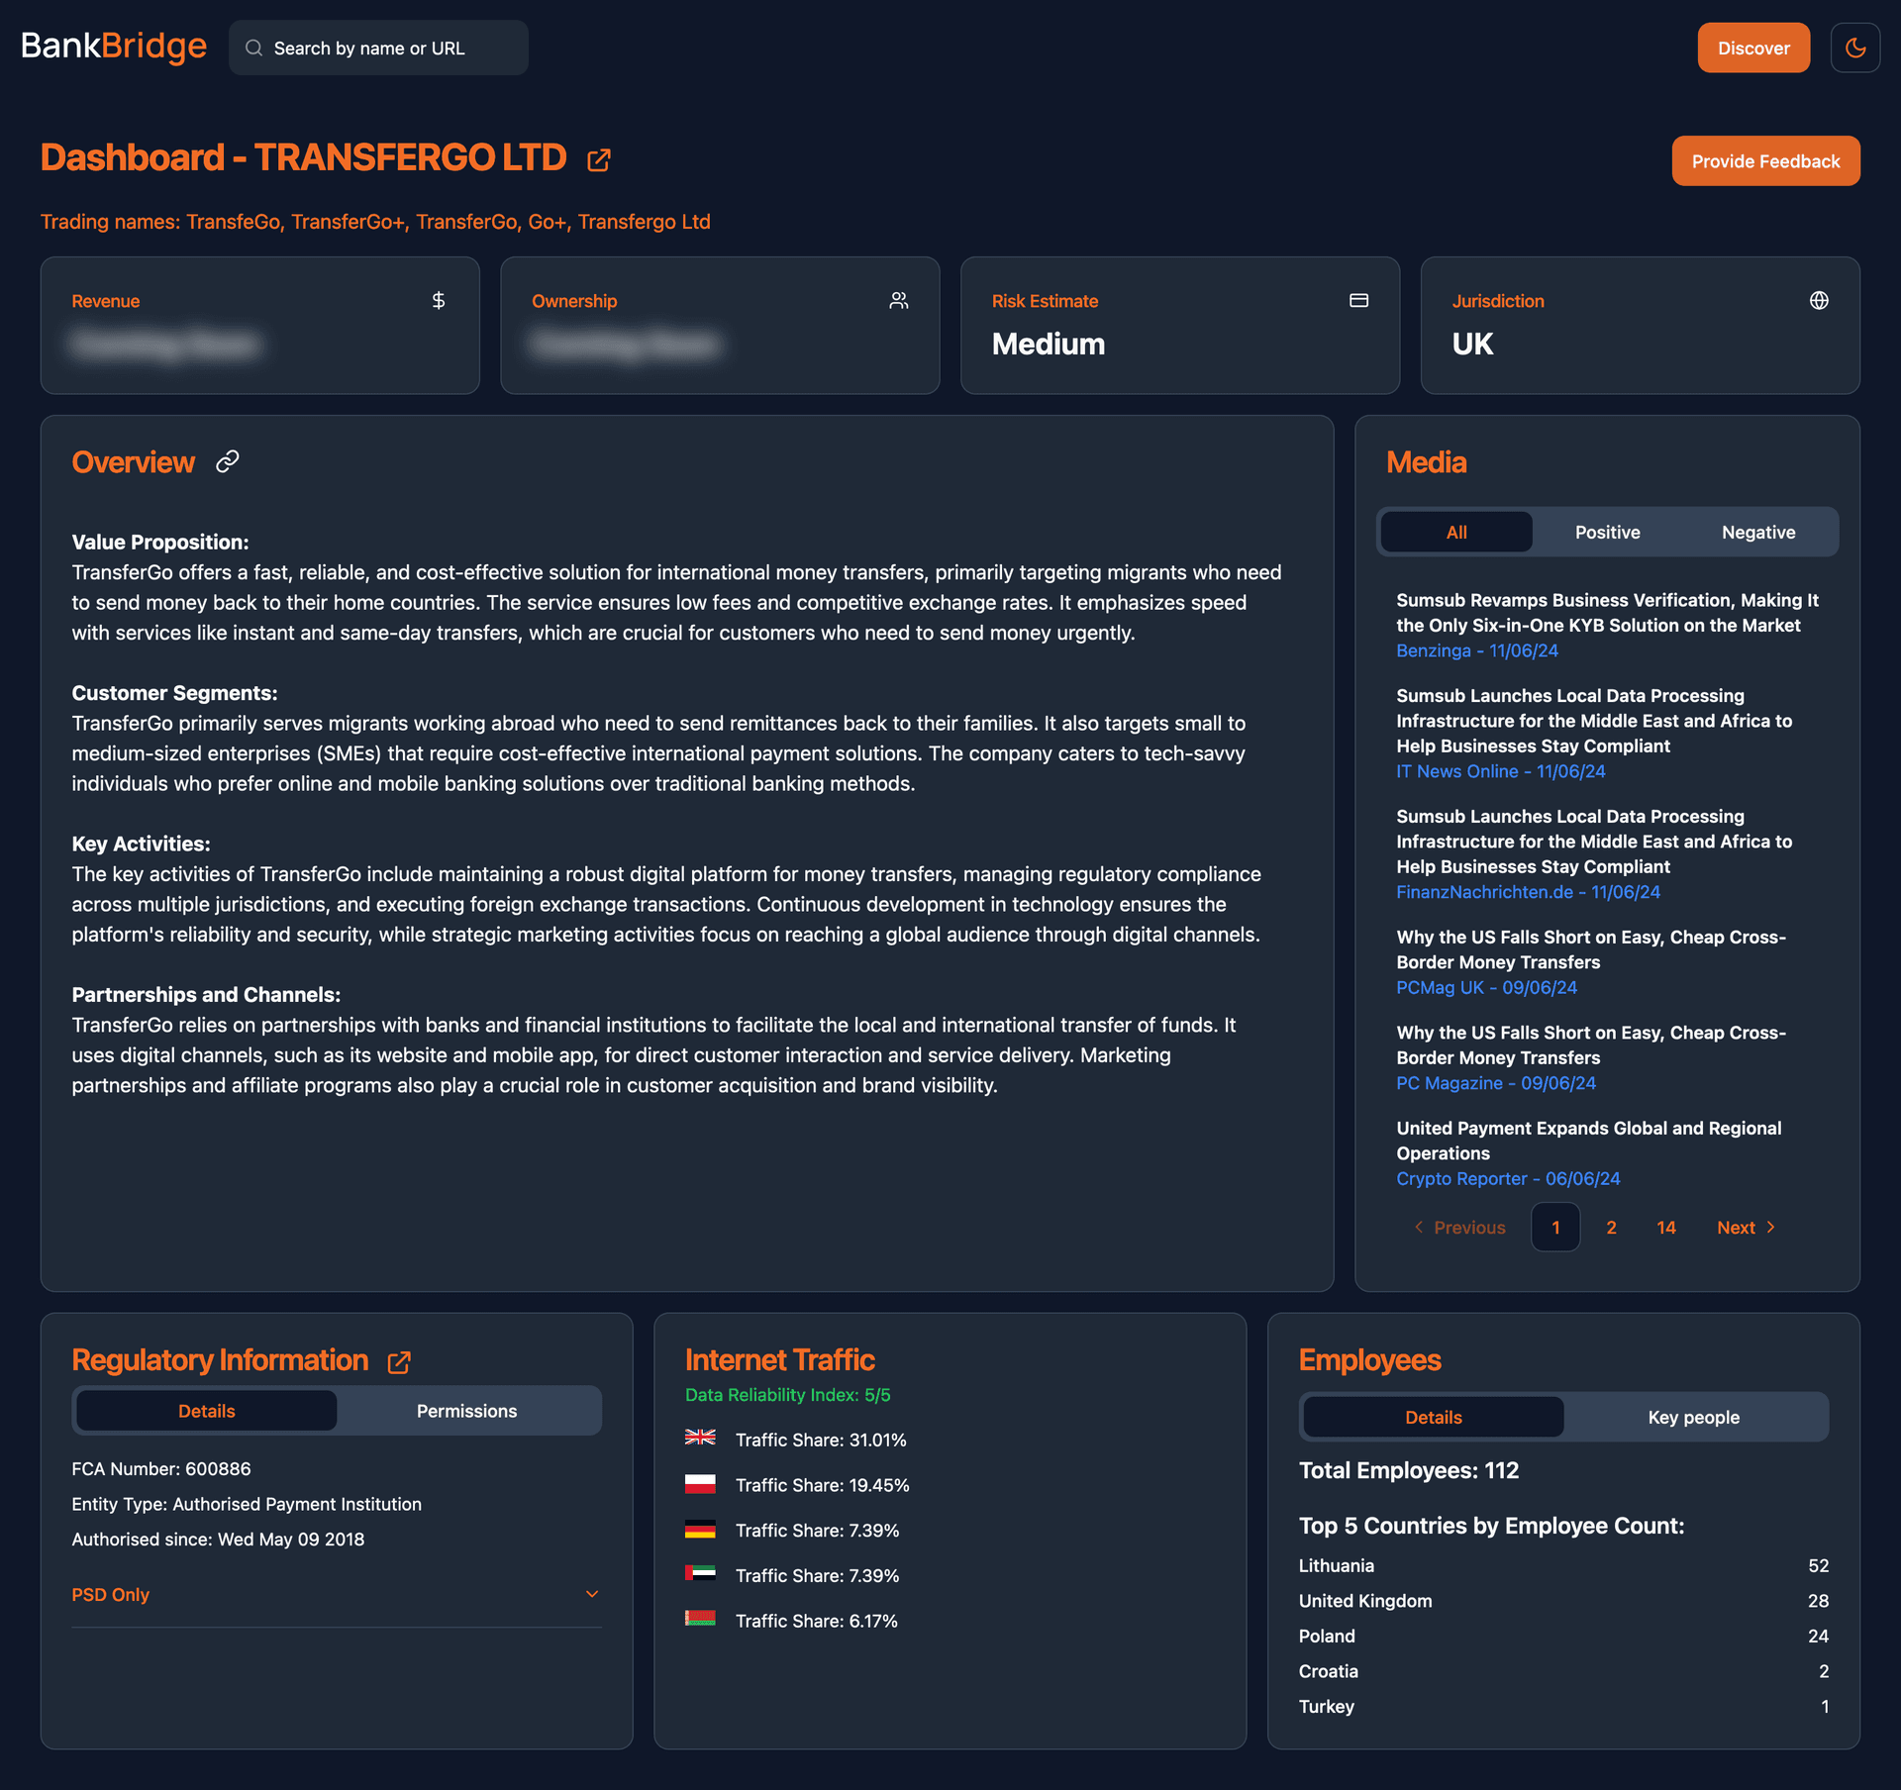Screen dimensions: 1901x1790
Task: Open the Regulatory Information external link icon
Action: pos(399,1362)
